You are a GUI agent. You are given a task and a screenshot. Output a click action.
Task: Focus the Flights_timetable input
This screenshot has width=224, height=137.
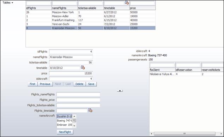pos(72,111)
